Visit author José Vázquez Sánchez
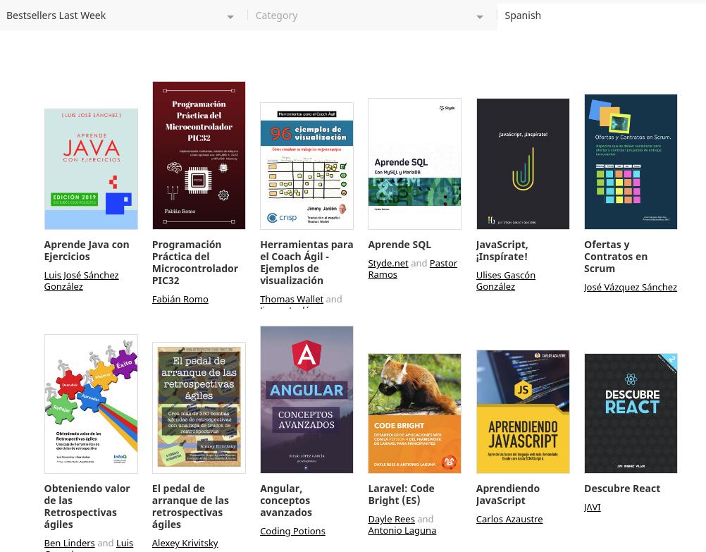 [x=631, y=287]
